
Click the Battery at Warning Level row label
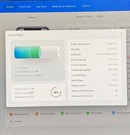[83, 91]
